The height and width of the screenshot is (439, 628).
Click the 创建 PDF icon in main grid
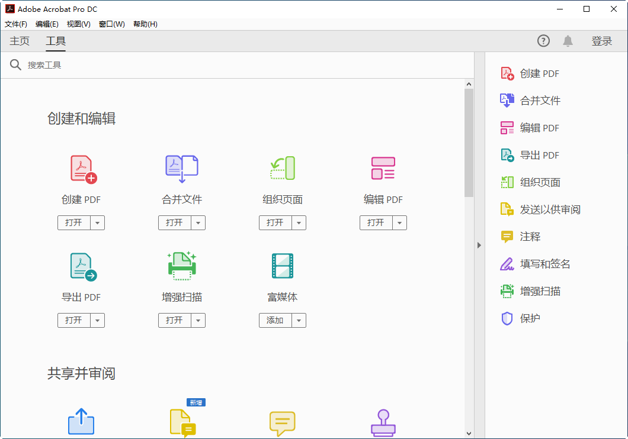coord(84,169)
